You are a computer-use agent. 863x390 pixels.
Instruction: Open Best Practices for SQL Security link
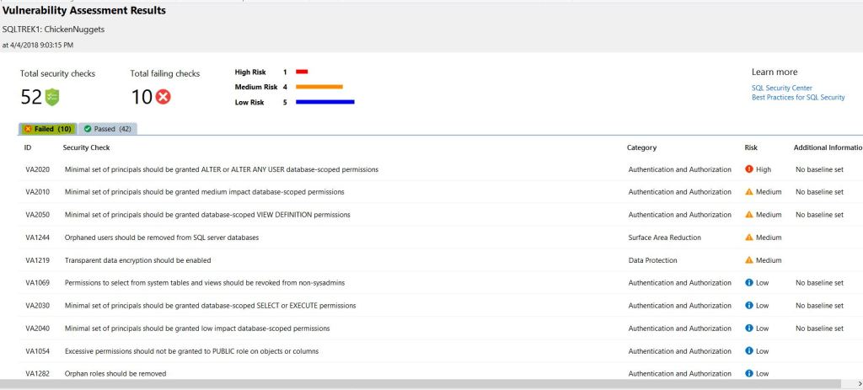coord(797,98)
